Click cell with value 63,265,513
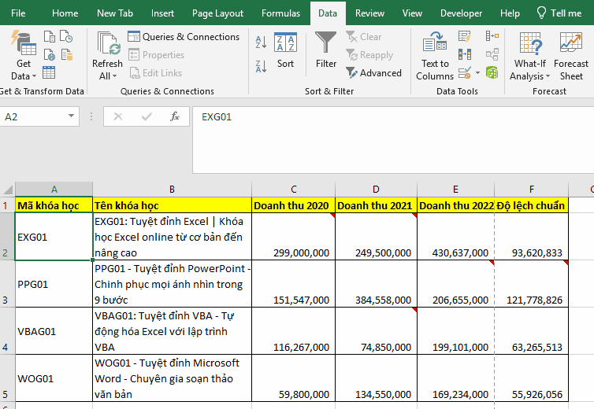 pos(532,331)
